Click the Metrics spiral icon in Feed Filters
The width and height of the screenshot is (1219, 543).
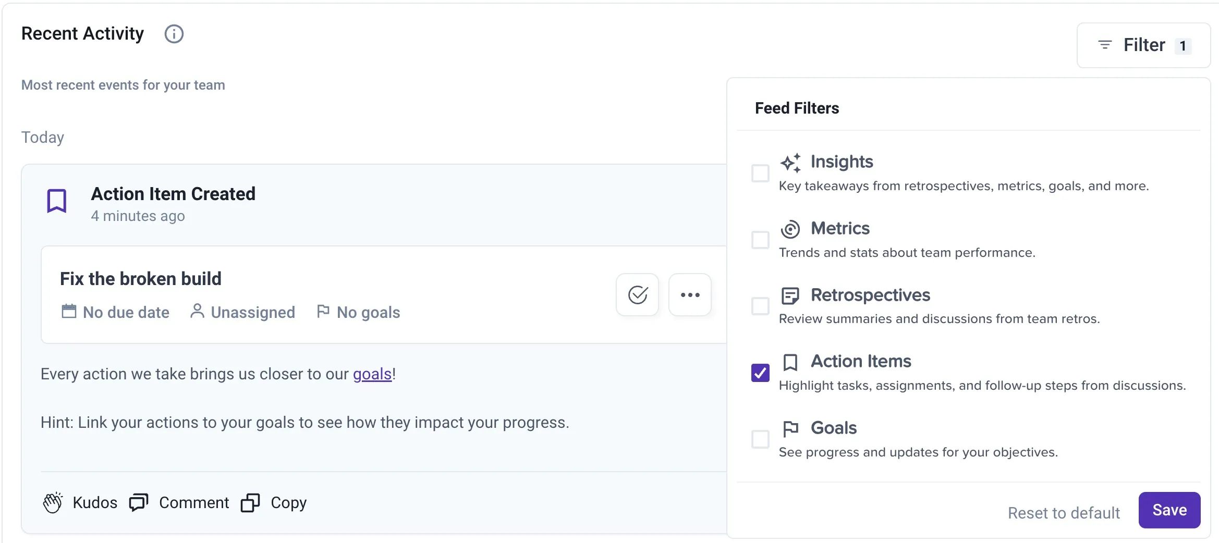coord(790,229)
